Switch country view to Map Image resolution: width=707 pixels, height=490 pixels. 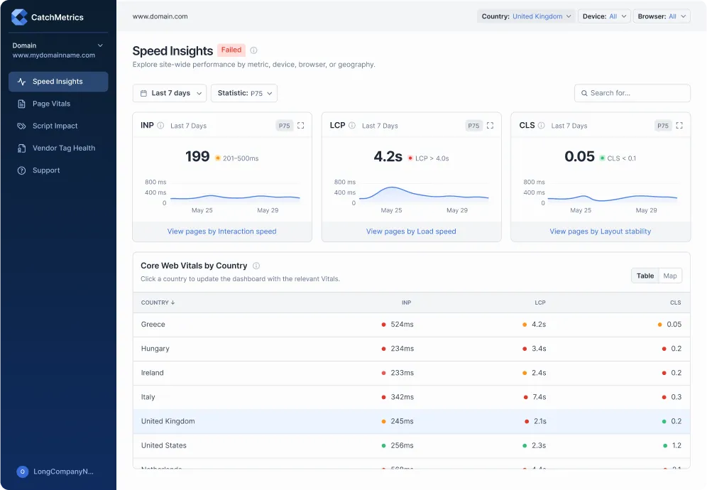click(669, 276)
